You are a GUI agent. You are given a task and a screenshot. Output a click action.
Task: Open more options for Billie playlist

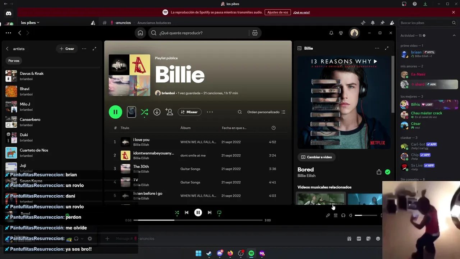[210, 112]
